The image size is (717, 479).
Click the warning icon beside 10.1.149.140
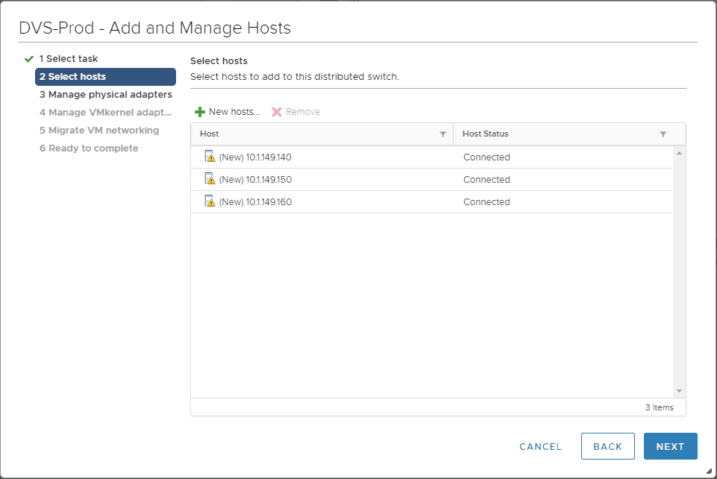point(210,157)
